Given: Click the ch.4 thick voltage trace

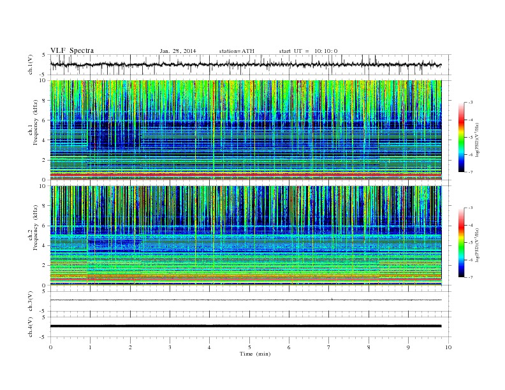Looking at the screenshot, I should [245, 326].
